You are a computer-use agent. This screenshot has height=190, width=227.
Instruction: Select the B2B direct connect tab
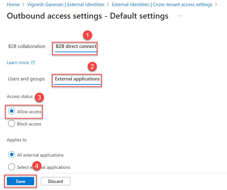[x=76, y=47]
